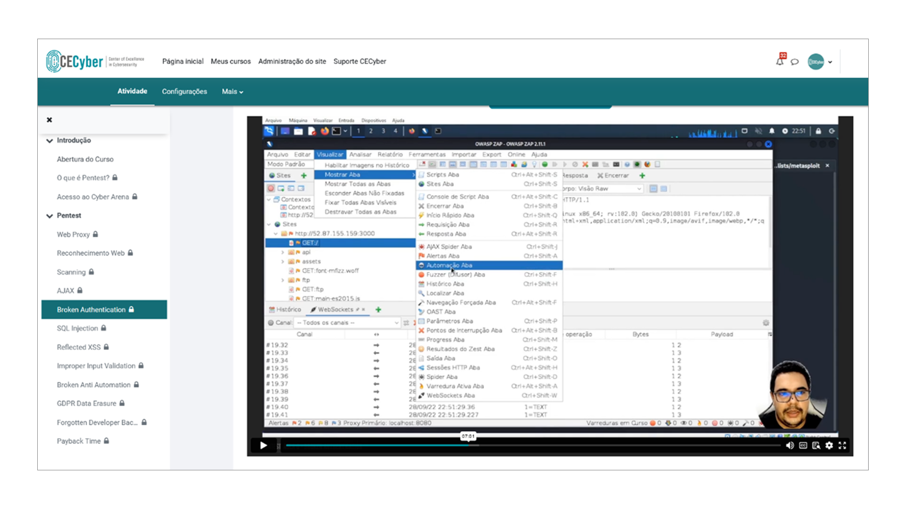906x509 pixels.
Task: Close the lists/metasploit tab with its X
Action: click(827, 165)
